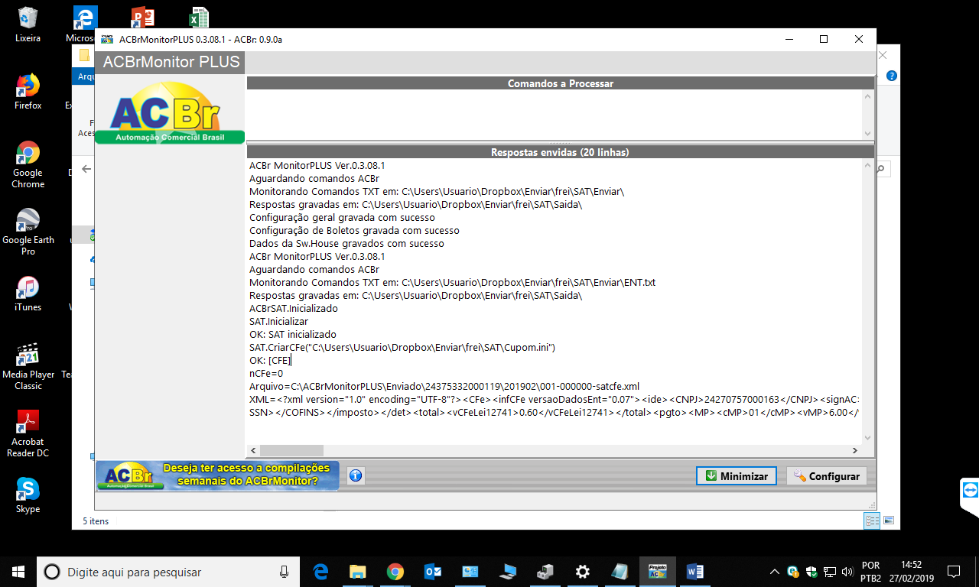Click the Minimizar button
979x587 pixels.
737,476
